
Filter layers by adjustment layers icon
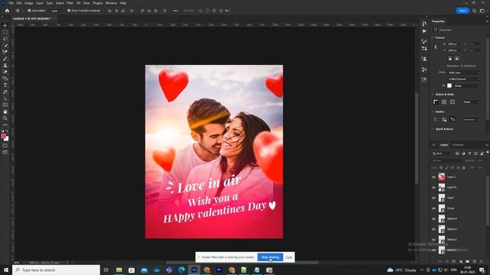coord(463,154)
